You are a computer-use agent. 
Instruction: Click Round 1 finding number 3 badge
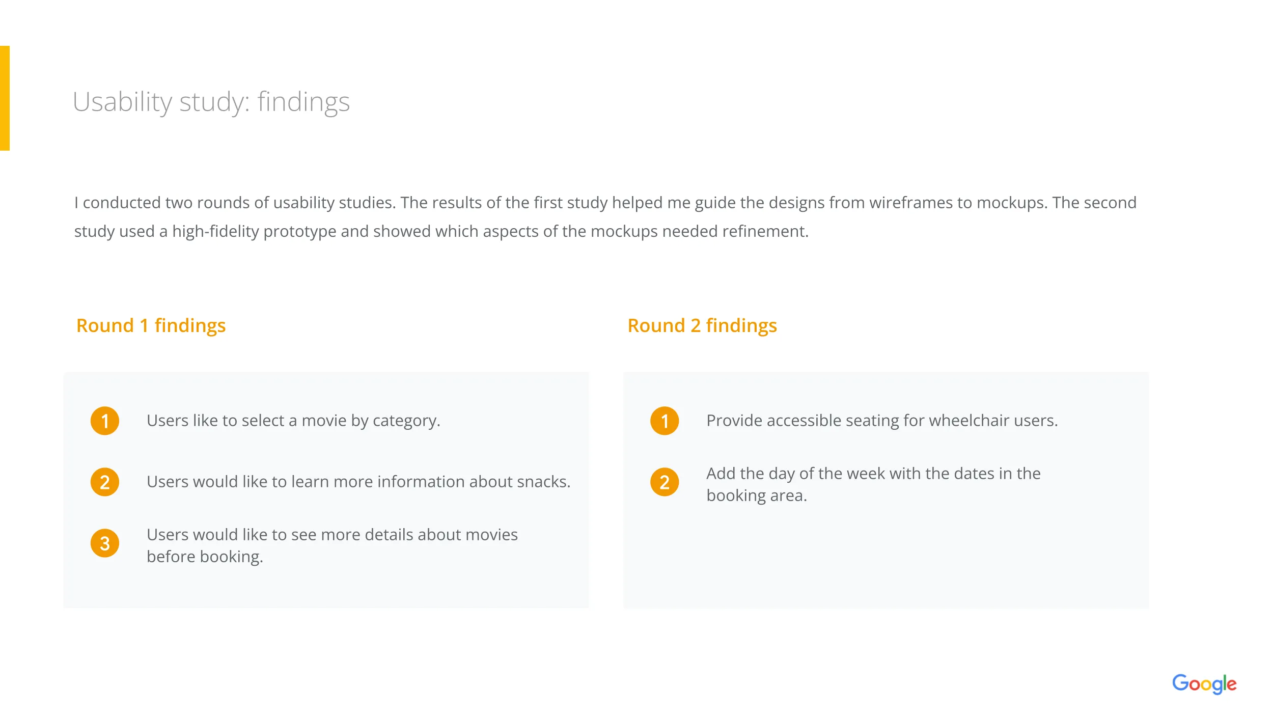[105, 543]
